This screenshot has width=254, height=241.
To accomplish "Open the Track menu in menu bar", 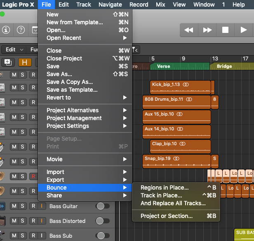I will [84, 5].
